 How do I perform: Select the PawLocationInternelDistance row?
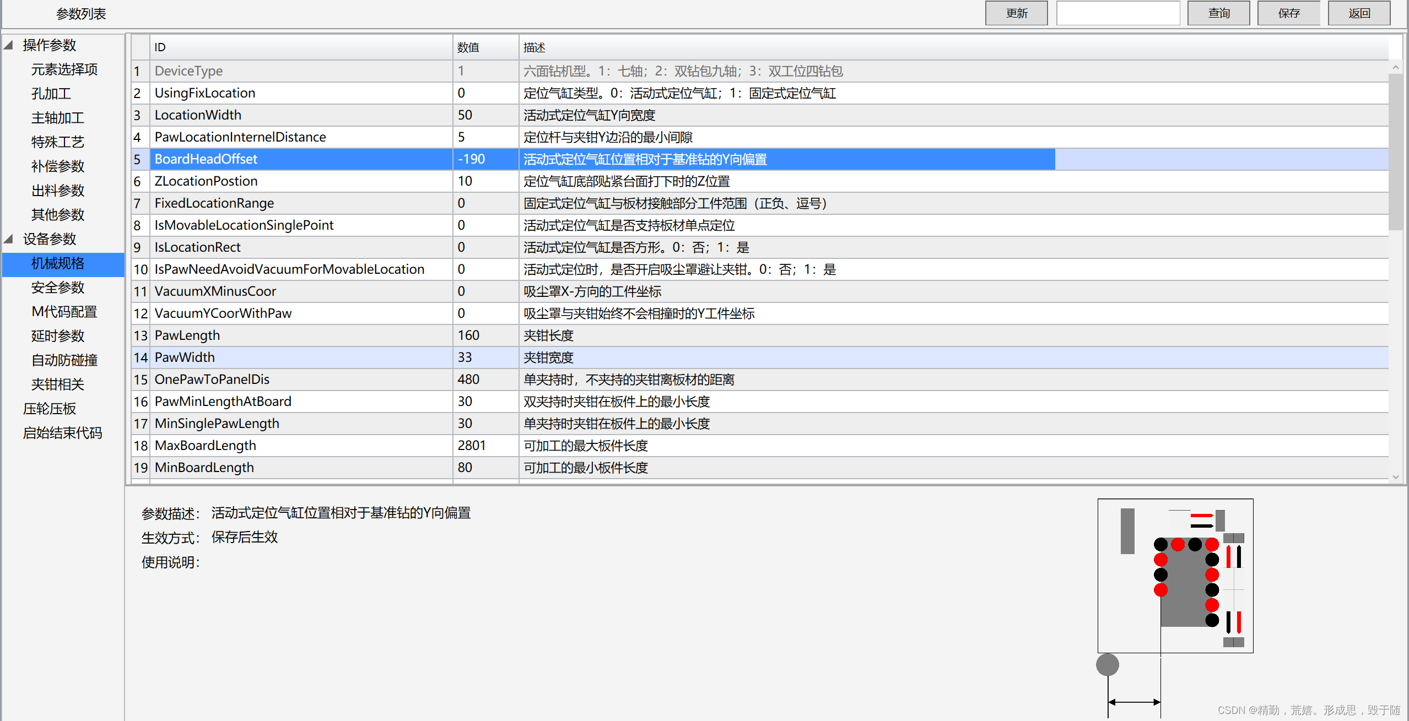click(759, 137)
